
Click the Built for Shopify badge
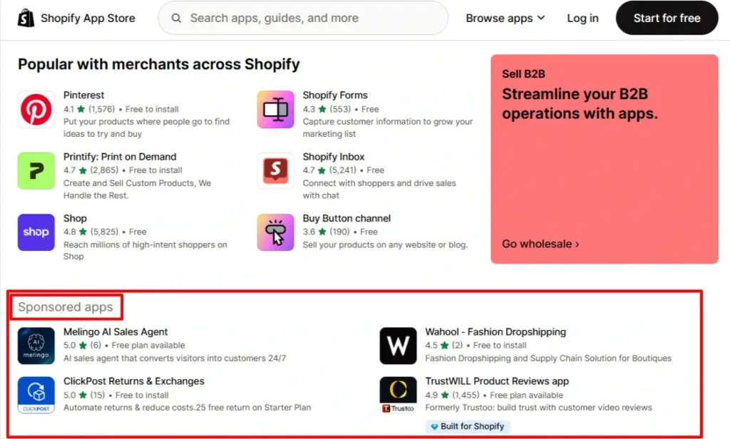(468, 426)
